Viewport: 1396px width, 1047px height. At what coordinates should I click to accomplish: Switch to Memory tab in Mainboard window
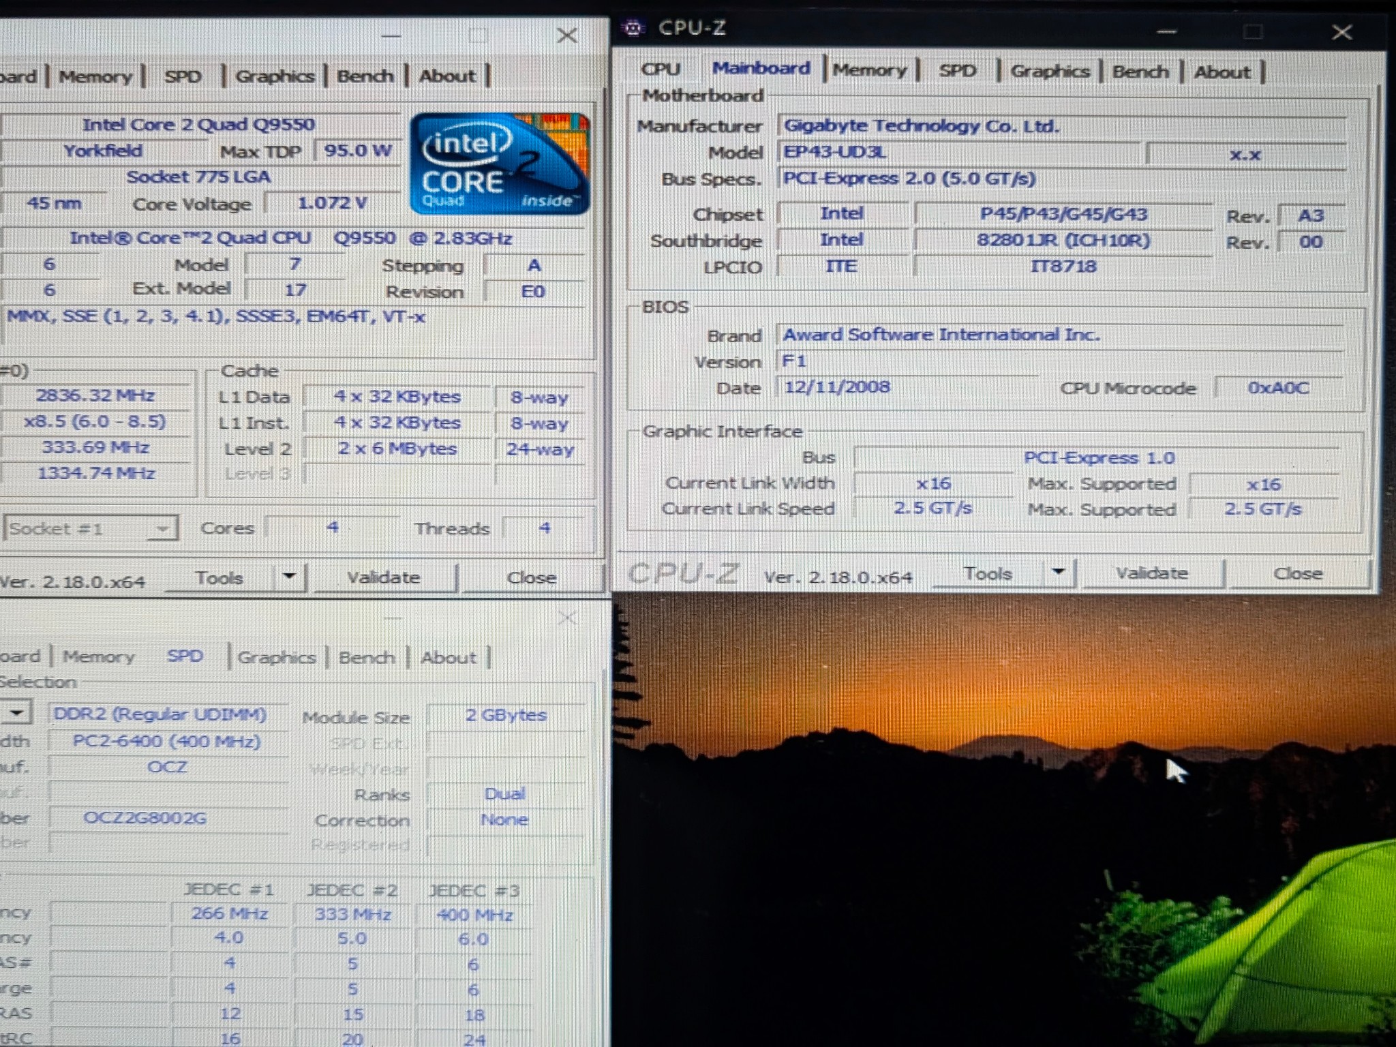point(870,70)
